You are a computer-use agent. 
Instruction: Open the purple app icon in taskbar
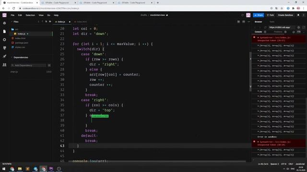(x=51, y=169)
